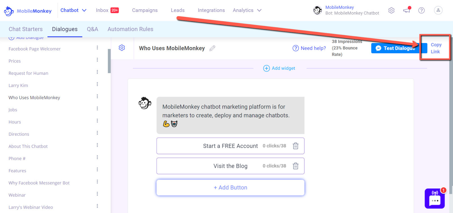
Task: Switch to the Q&A tab
Action: point(92,29)
